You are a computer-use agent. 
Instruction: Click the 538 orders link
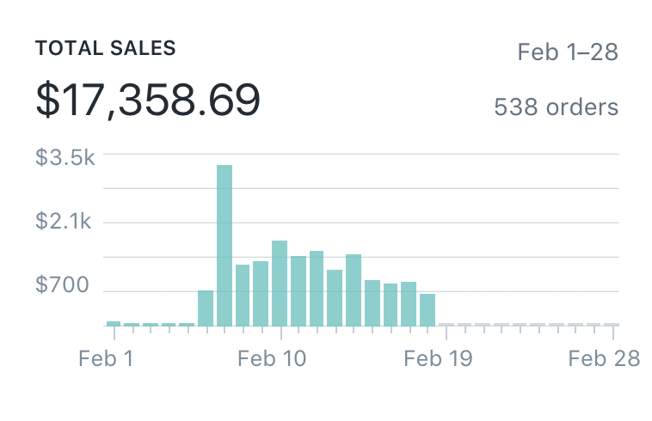[556, 107]
